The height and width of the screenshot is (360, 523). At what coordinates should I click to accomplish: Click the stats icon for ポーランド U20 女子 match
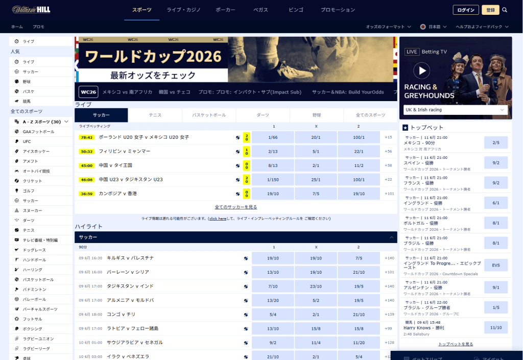(x=238, y=137)
